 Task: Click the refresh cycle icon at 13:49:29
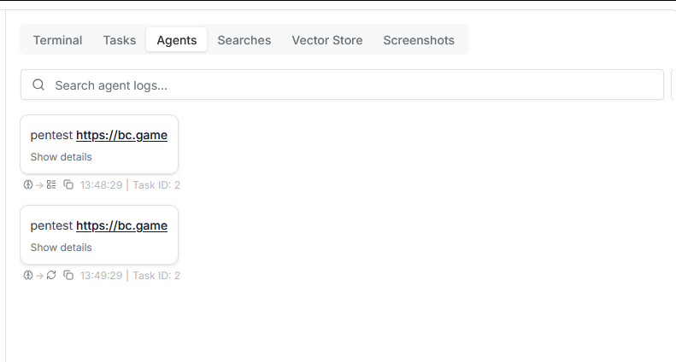coord(51,275)
